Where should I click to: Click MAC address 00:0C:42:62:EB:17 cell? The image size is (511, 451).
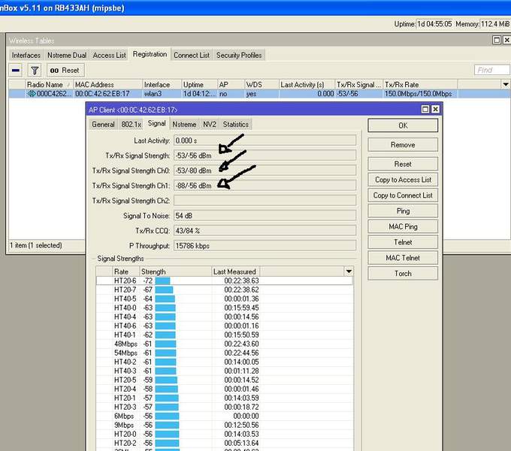click(x=108, y=94)
